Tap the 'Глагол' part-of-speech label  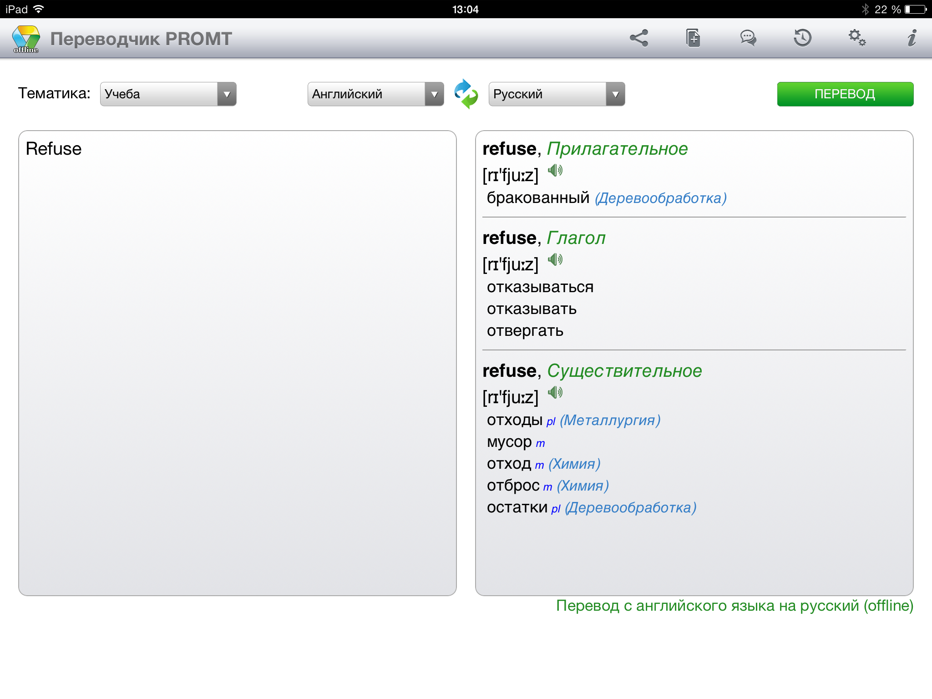click(576, 238)
